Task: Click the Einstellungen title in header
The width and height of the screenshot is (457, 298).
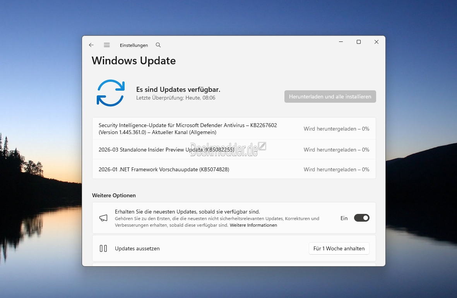Action: click(x=134, y=45)
